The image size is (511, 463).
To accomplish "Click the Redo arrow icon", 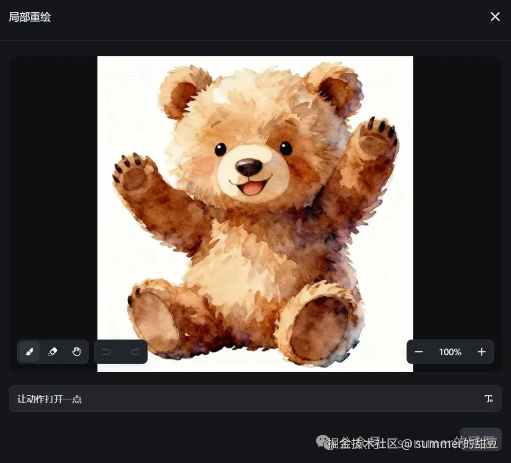I will tap(134, 351).
